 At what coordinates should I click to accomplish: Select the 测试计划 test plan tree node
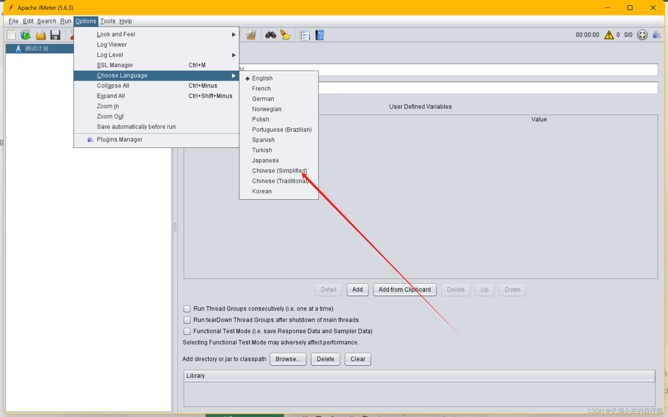tap(37, 48)
